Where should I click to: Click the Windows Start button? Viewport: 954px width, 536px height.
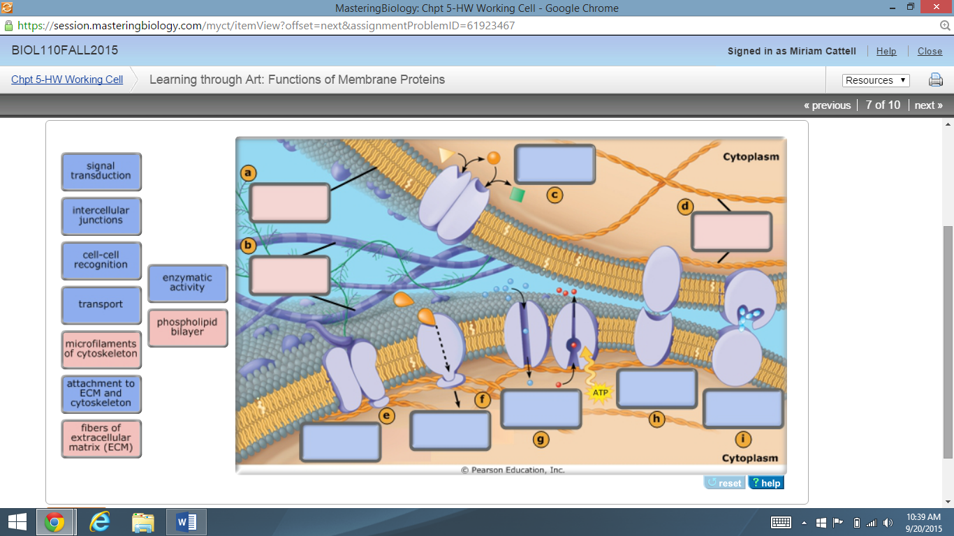[17, 522]
